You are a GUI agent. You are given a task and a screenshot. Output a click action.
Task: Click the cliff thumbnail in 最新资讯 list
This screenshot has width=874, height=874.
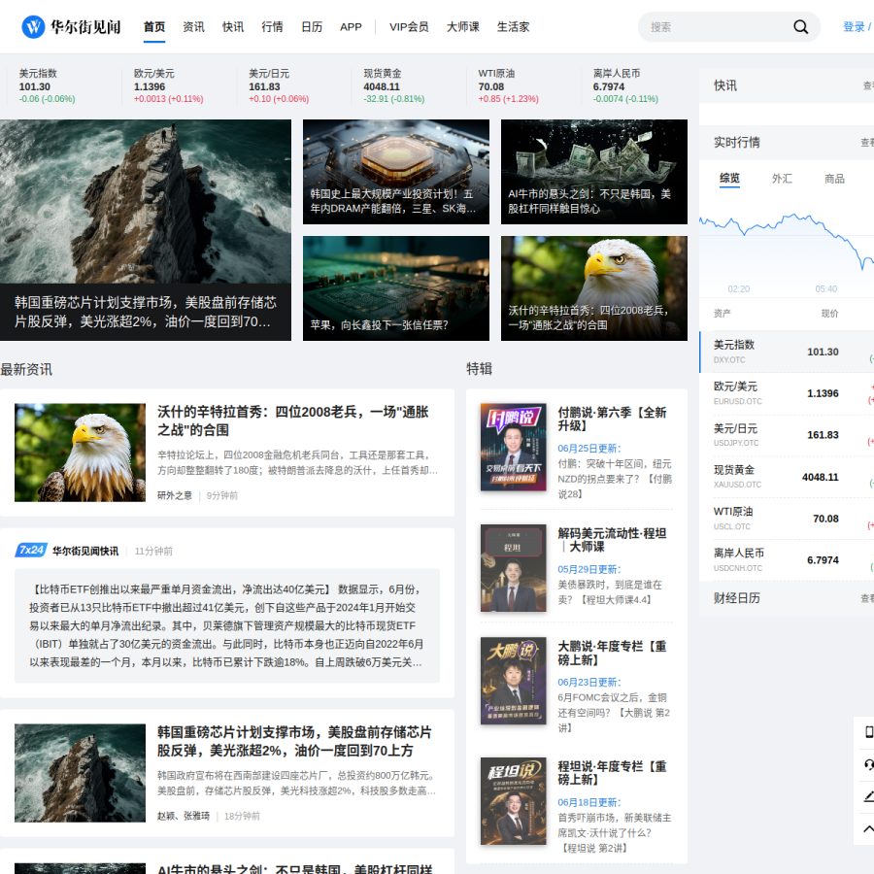(x=80, y=773)
